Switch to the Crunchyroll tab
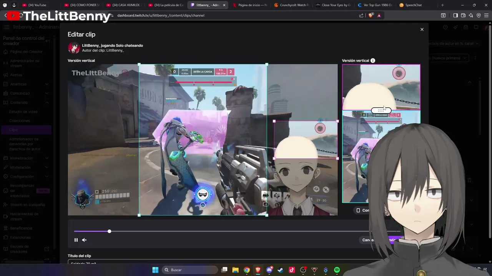This screenshot has width=492, height=276. pos(292,5)
